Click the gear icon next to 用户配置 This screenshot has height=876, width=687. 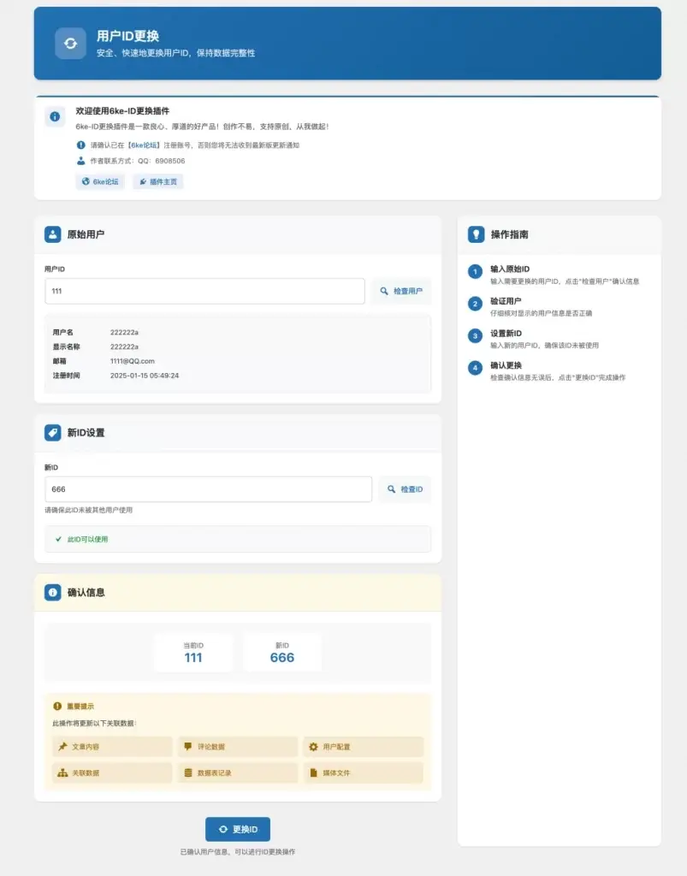pyautogui.click(x=314, y=746)
